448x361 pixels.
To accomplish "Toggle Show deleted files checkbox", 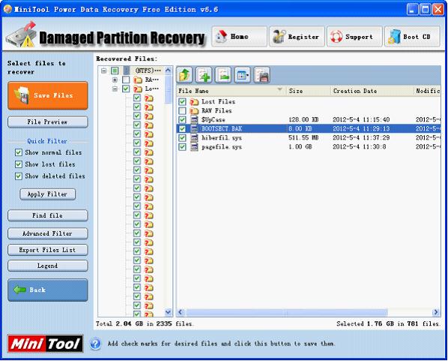I will 19,176.
